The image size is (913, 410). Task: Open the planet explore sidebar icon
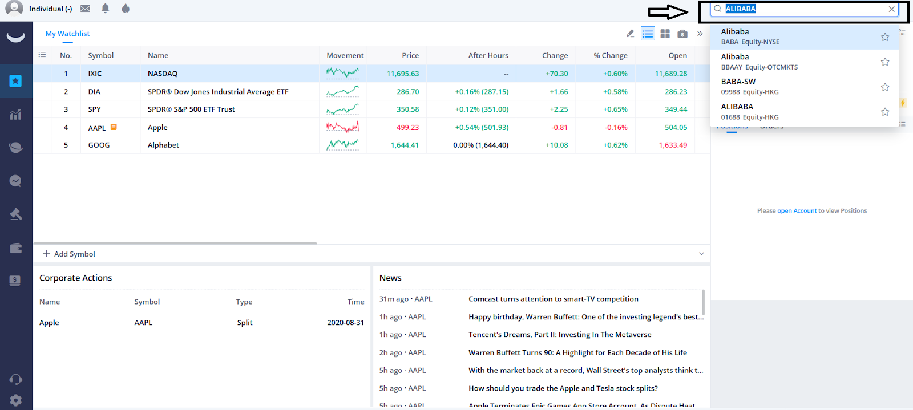click(15, 148)
